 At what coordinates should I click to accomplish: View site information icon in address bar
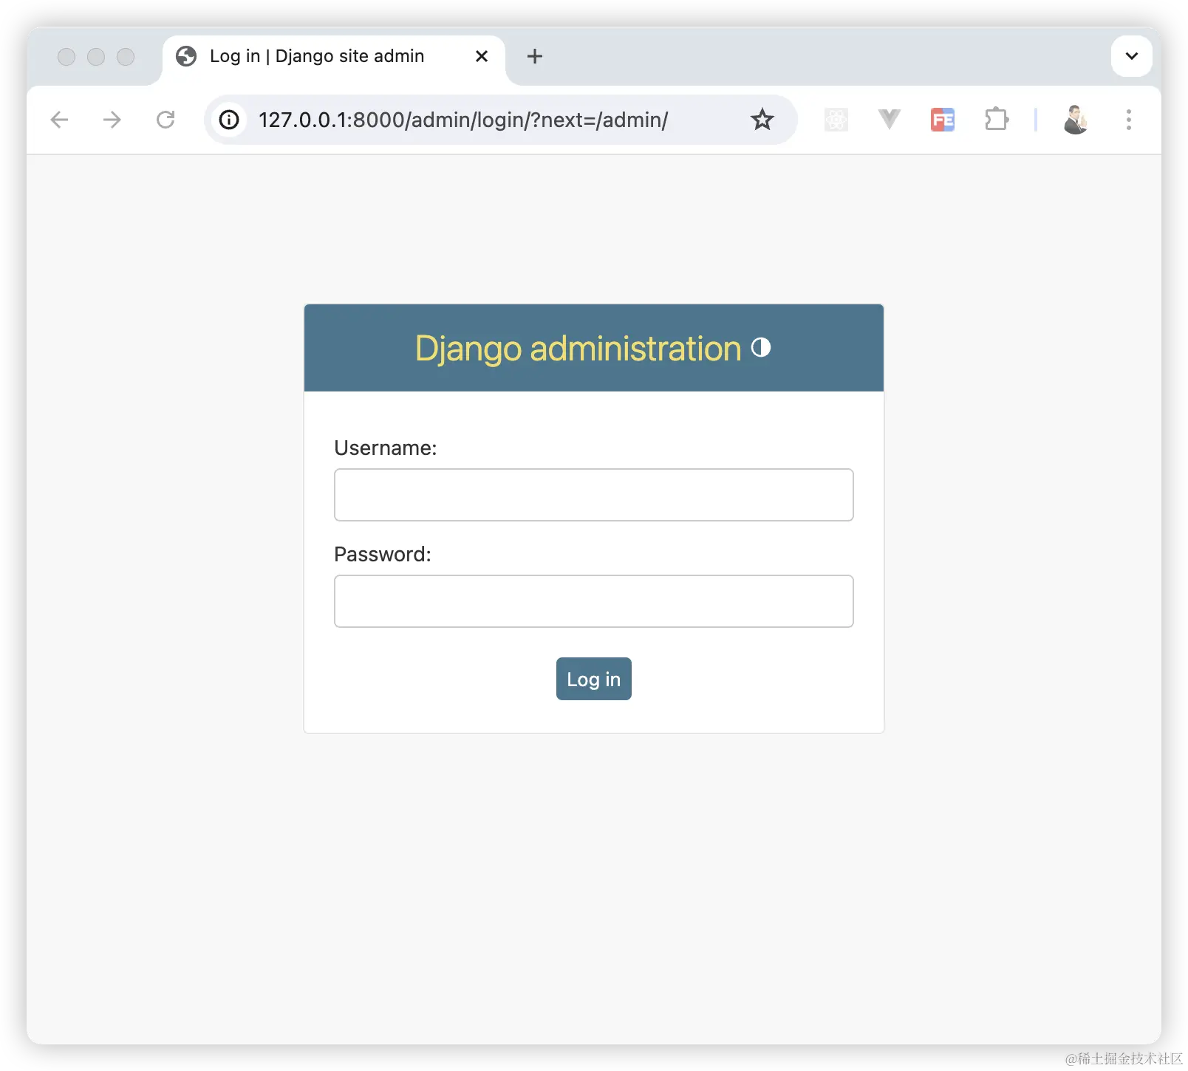pyautogui.click(x=229, y=120)
